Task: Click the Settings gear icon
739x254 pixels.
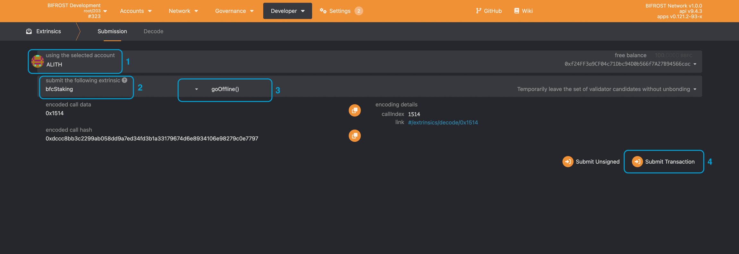Action: [323, 11]
